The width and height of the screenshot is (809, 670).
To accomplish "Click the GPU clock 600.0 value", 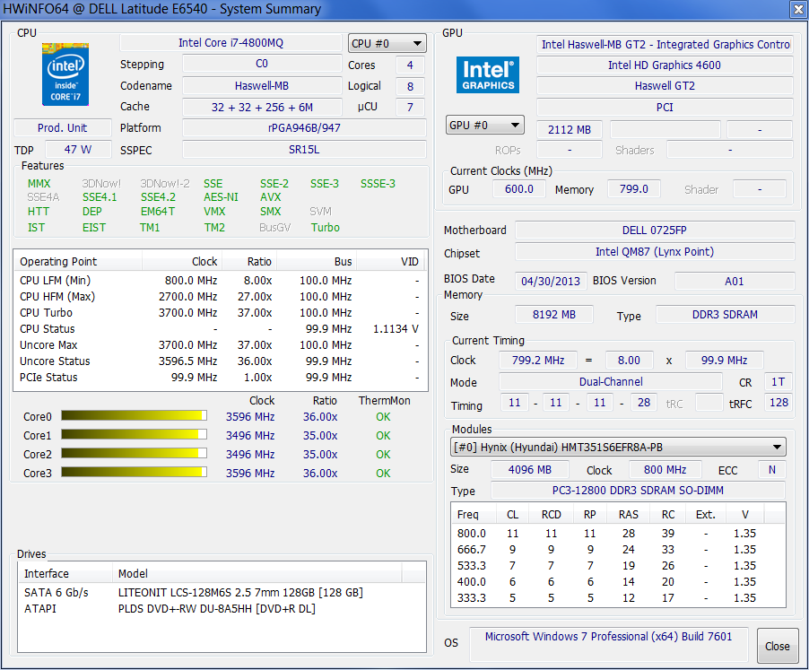I will tap(519, 188).
